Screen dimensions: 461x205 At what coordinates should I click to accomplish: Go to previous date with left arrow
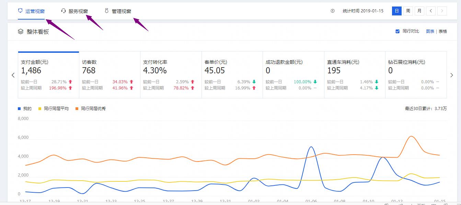[431, 11]
